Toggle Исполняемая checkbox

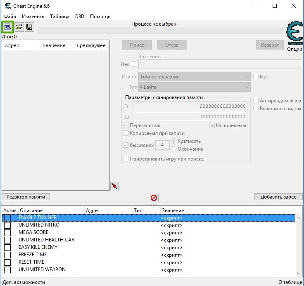pos(212,125)
